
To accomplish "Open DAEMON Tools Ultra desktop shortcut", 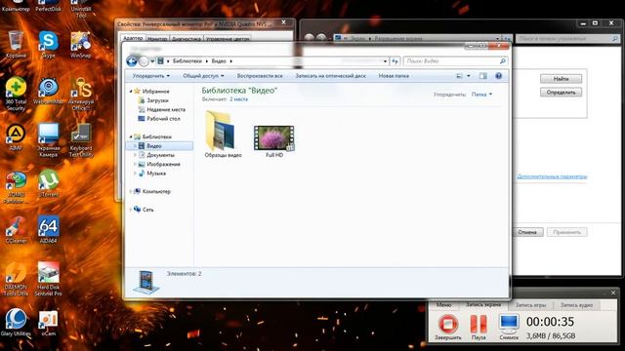I will pos(16,279).
